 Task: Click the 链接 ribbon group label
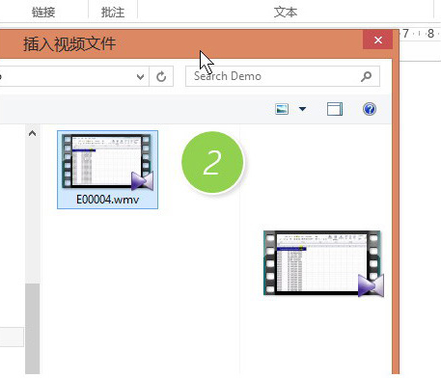(43, 13)
